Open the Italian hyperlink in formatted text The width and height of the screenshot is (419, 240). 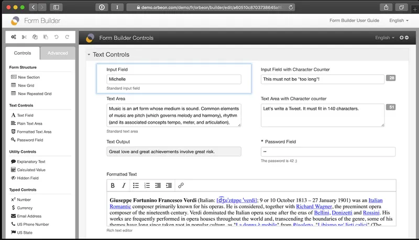pos(376,200)
